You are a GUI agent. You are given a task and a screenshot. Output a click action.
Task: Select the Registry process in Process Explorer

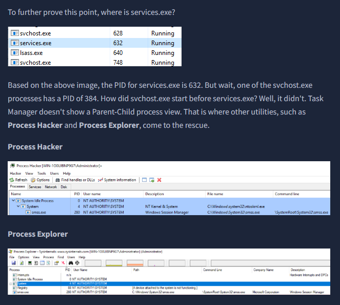pyautogui.click(x=23, y=288)
